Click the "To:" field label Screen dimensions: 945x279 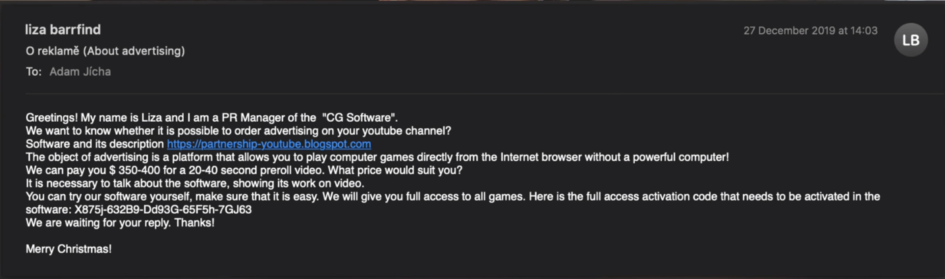[34, 72]
